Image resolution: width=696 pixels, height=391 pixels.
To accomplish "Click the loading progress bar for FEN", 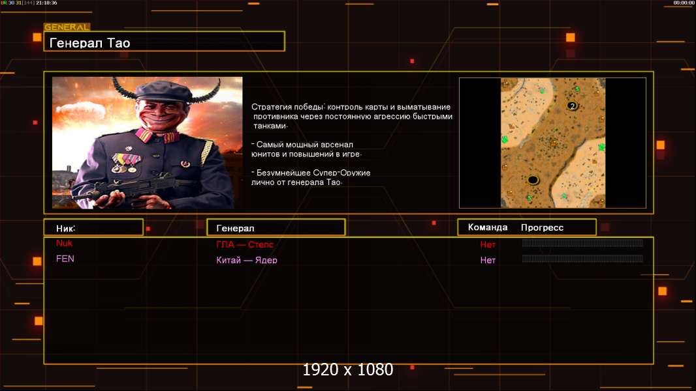I will click(x=582, y=258).
